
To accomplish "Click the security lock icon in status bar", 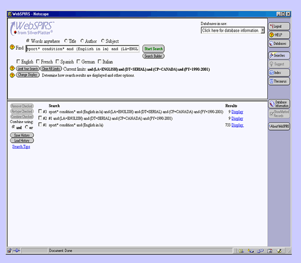I will pos(10,251).
